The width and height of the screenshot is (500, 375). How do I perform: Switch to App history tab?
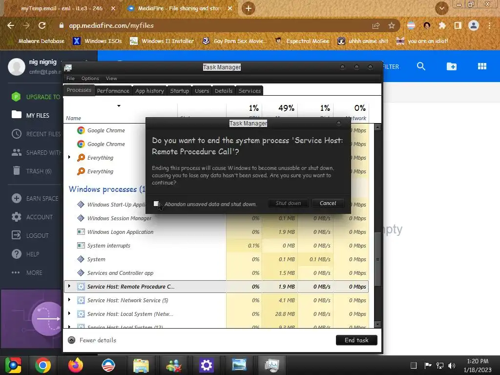pos(149,91)
